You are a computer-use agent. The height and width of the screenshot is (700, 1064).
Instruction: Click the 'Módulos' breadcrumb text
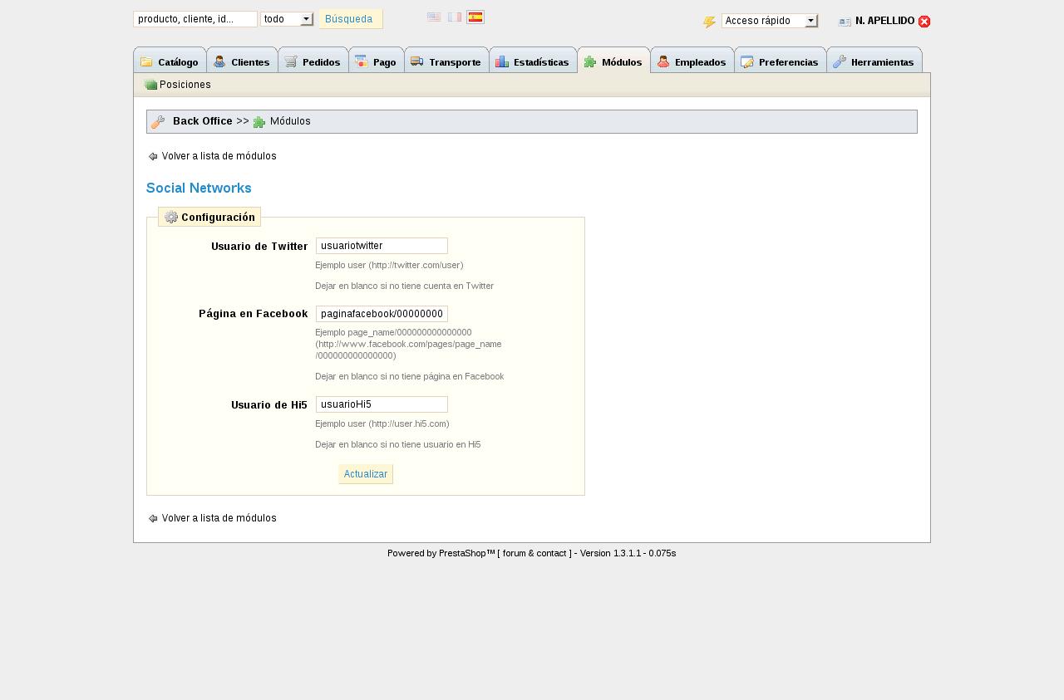[x=290, y=121]
